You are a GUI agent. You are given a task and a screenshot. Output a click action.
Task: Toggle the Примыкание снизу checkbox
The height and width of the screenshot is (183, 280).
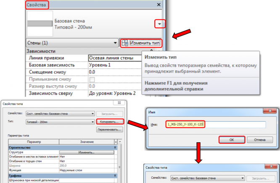92,79
